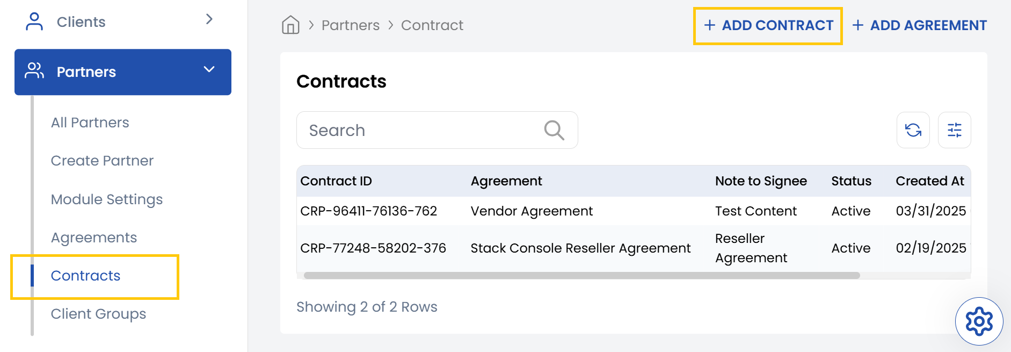Click the Partners breadcrumb link
This screenshot has width=1011, height=352.
click(350, 25)
